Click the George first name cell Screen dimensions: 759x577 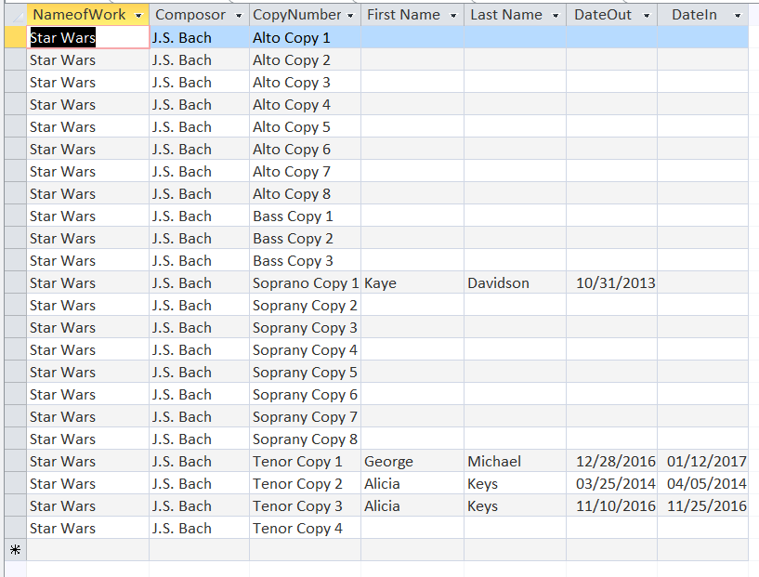point(412,461)
